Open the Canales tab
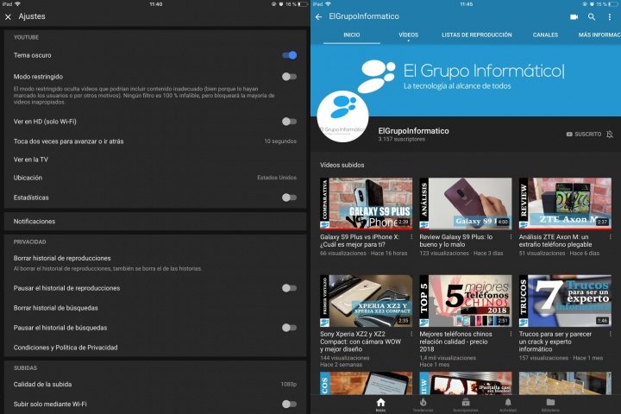 [545, 34]
